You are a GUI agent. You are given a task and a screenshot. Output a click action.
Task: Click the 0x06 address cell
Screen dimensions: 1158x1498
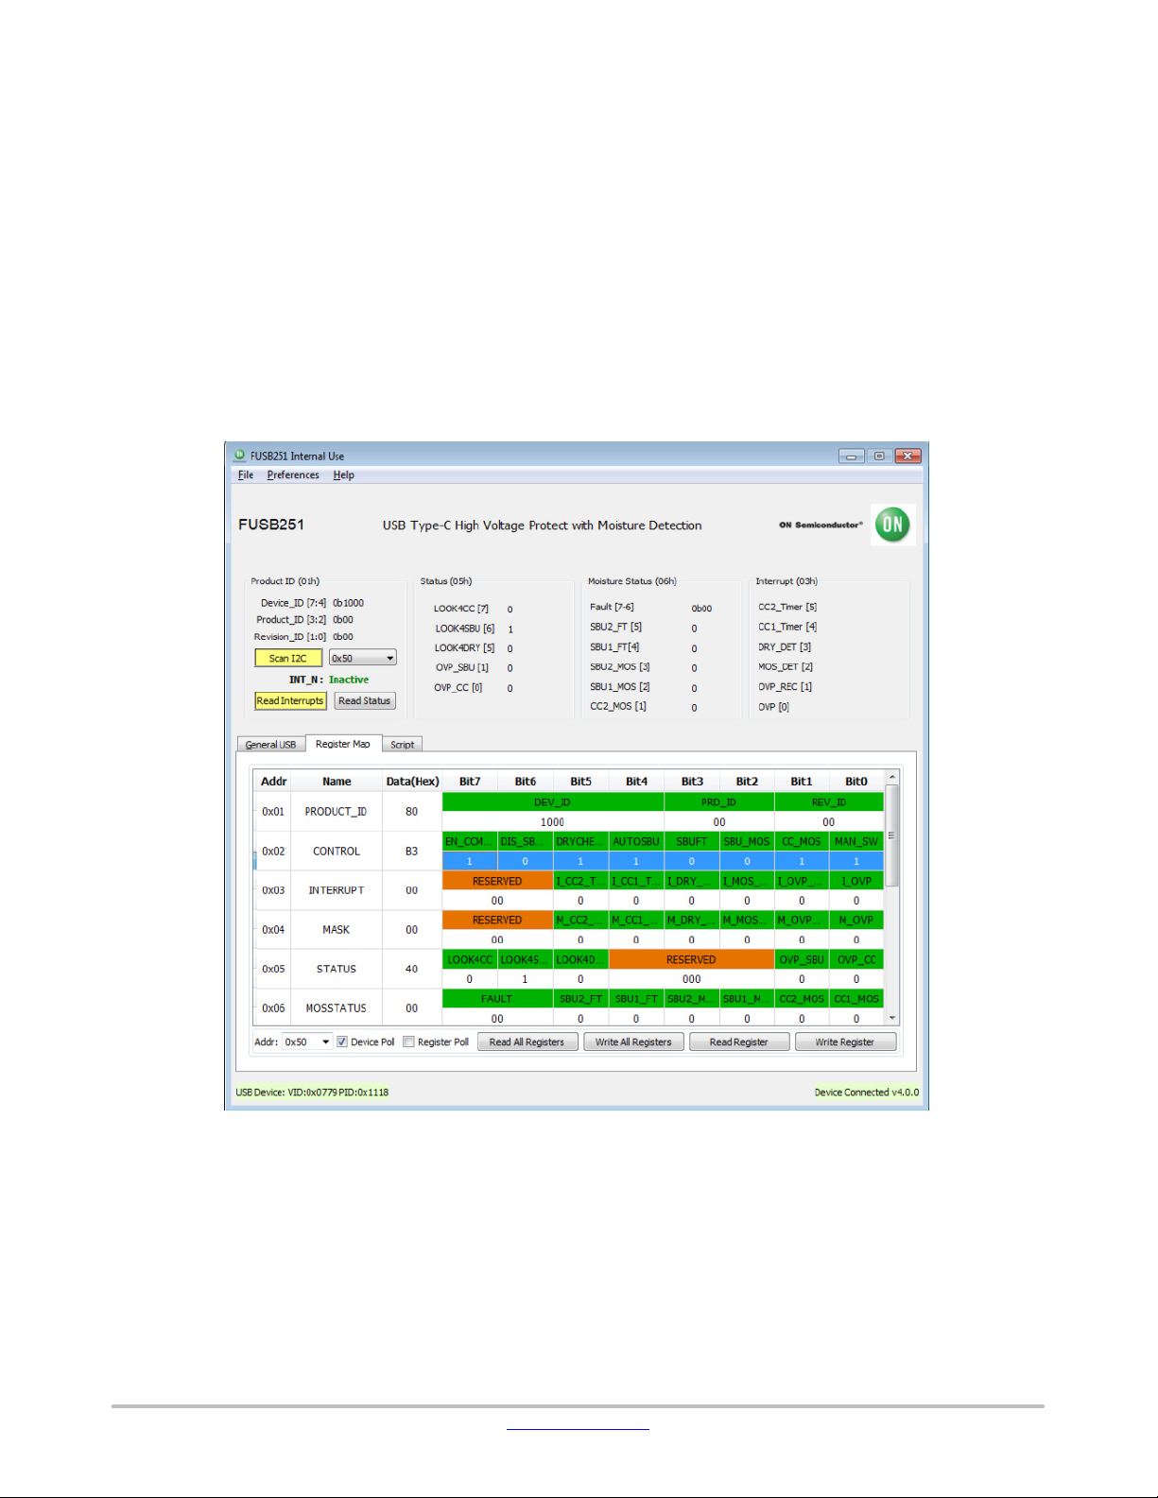click(x=273, y=1008)
